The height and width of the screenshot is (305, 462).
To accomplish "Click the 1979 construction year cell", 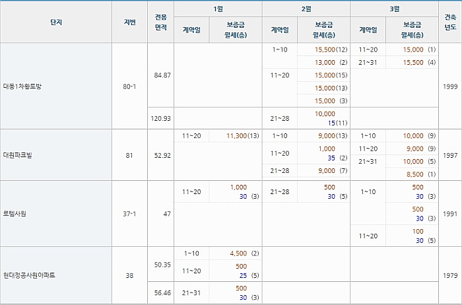I will [x=451, y=274].
